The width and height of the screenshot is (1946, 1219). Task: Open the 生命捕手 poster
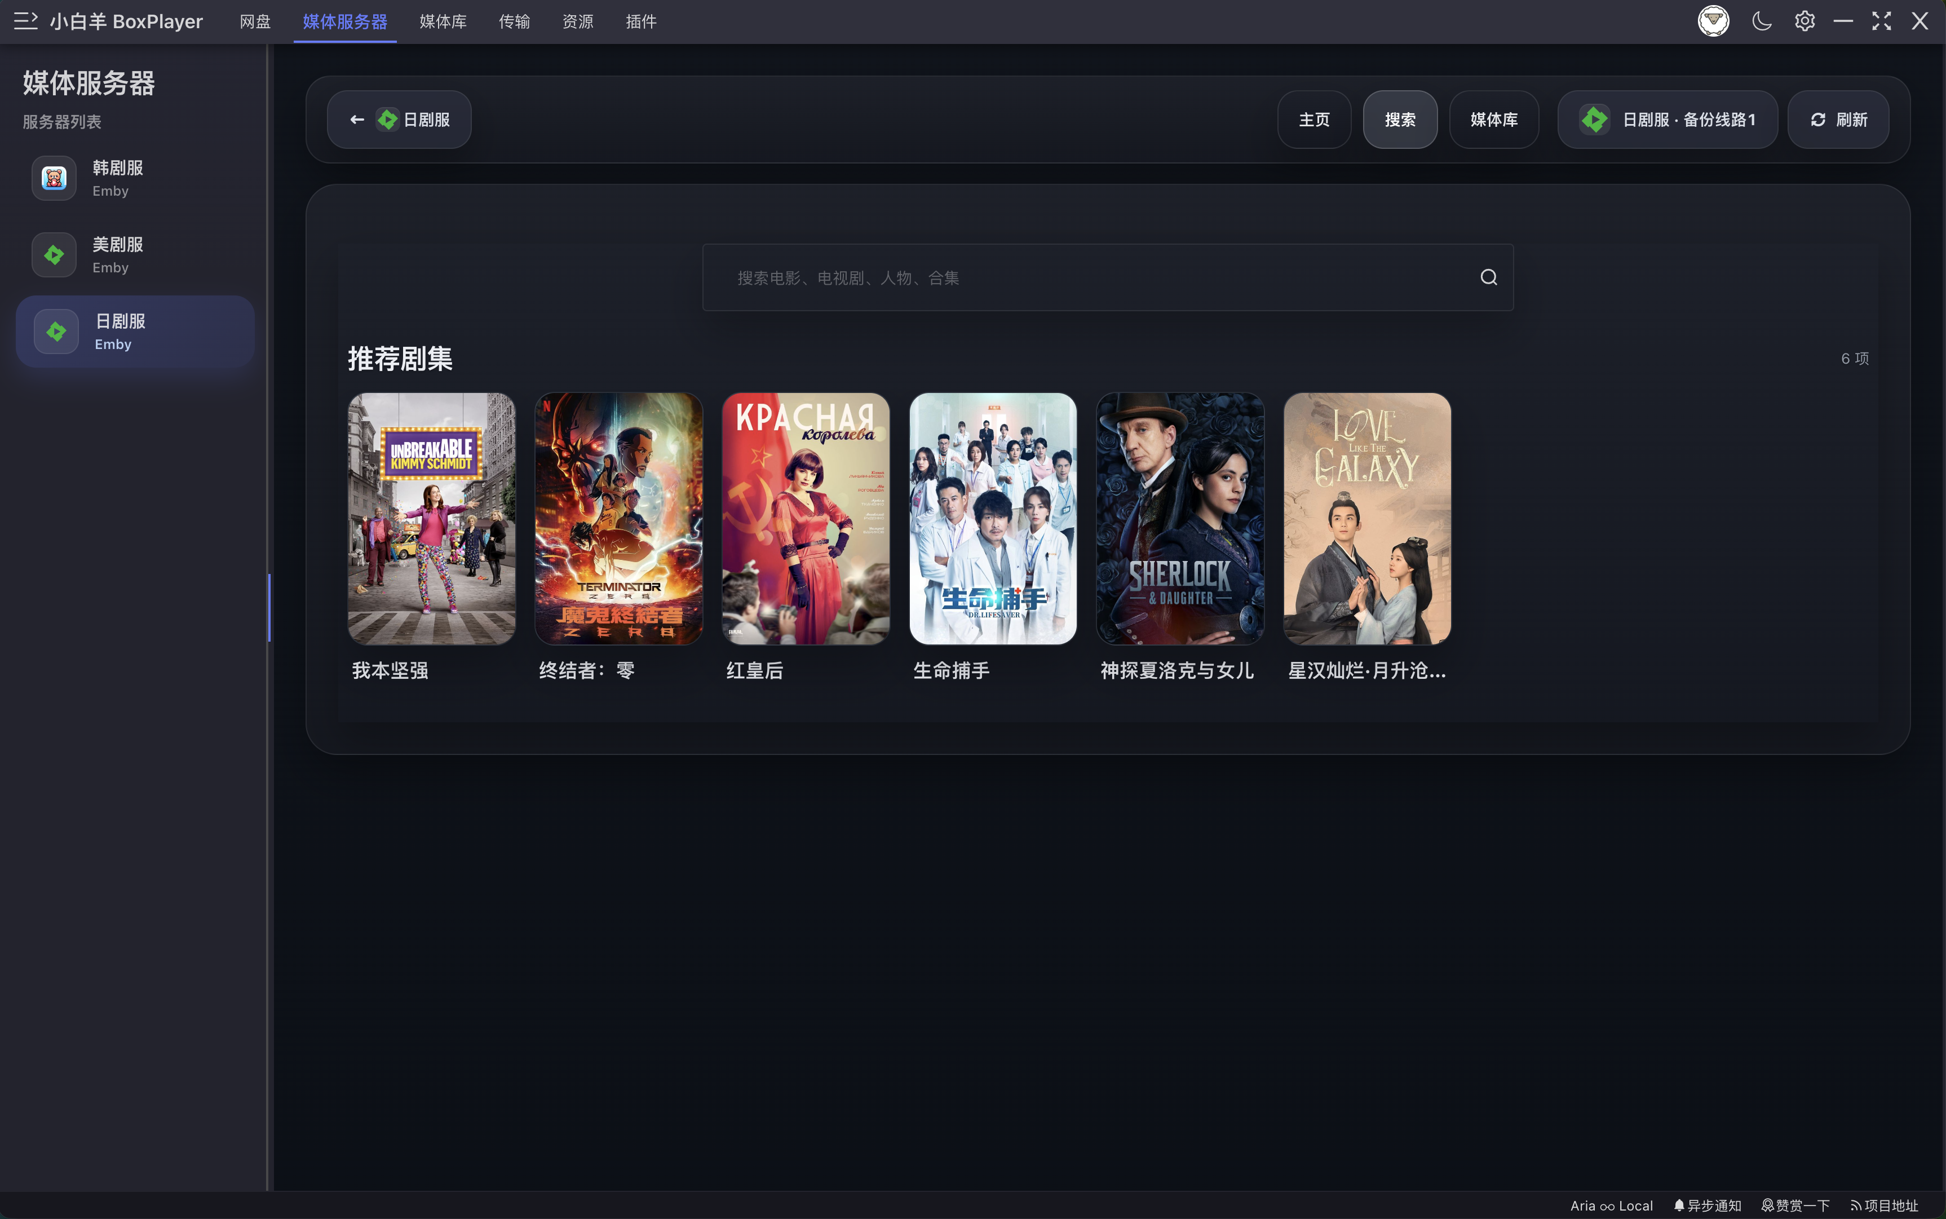point(992,518)
